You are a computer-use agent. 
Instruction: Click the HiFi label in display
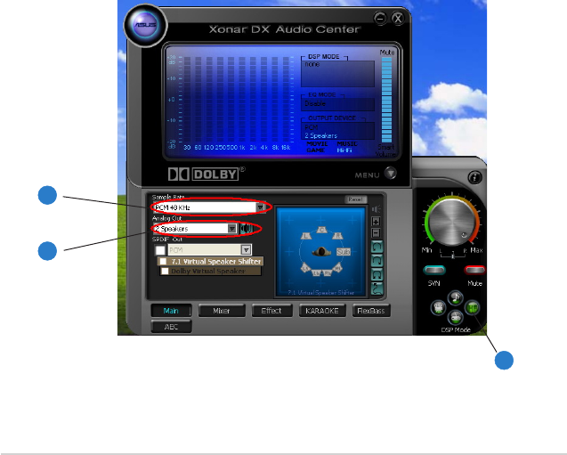point(344,150)
